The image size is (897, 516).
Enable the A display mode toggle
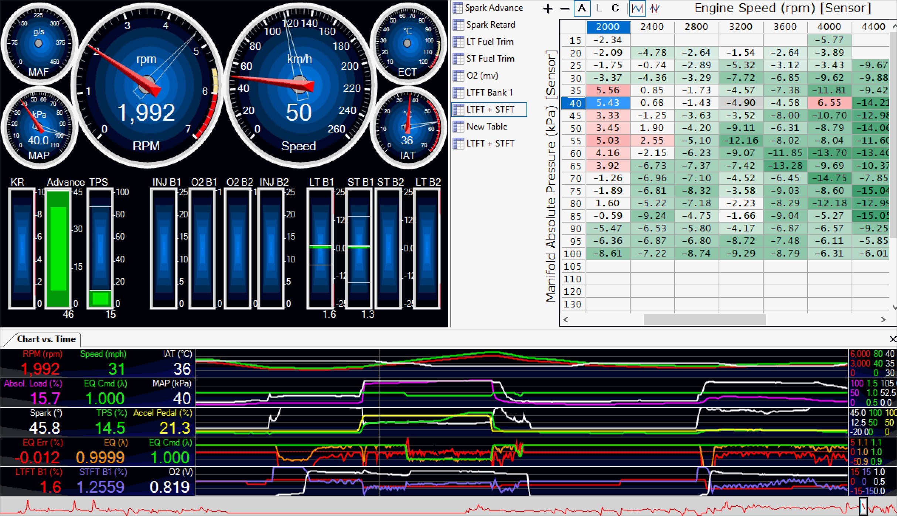(x=582, y=8)
